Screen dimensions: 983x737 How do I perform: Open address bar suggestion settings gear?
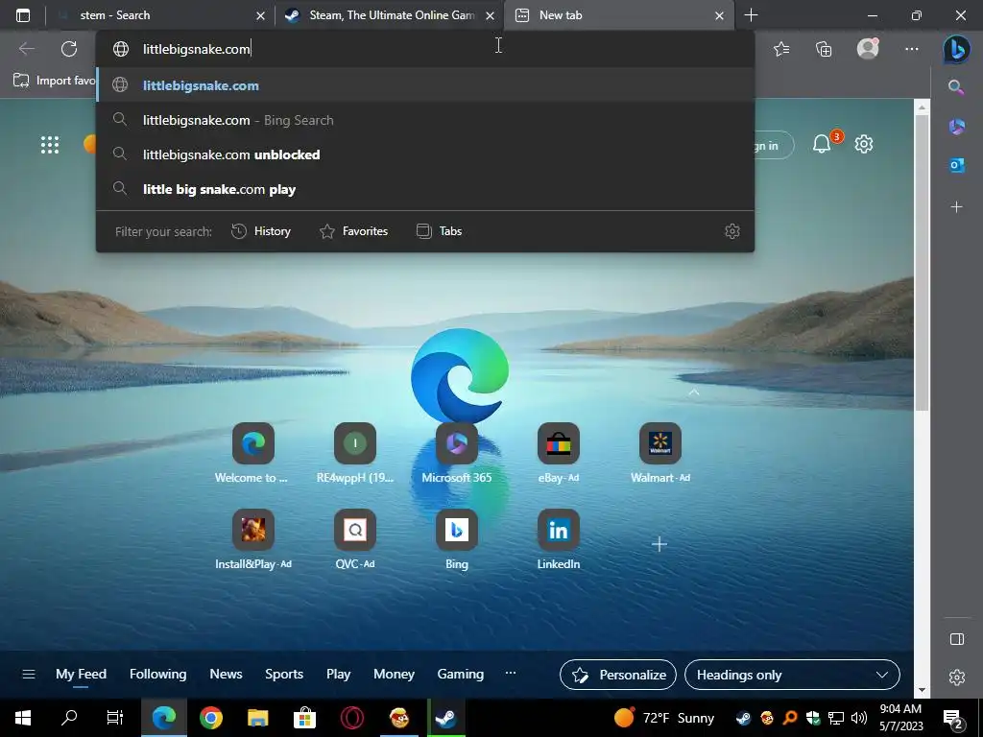732,231
